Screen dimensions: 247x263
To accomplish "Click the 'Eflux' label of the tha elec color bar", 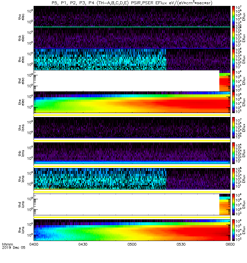I will click(x=244, y=17).
